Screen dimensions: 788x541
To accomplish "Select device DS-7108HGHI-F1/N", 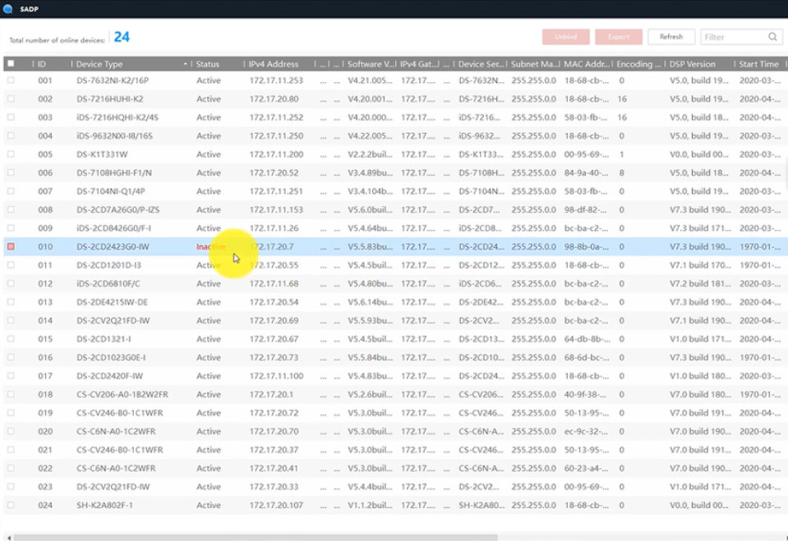I will click(114, 172).
